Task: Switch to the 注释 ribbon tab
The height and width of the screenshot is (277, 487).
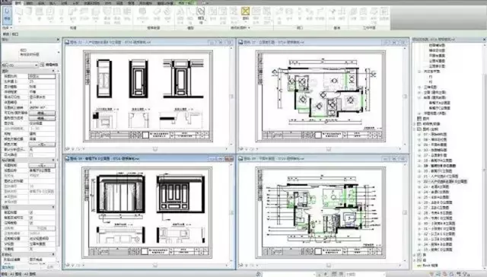Action: [64, 3]
